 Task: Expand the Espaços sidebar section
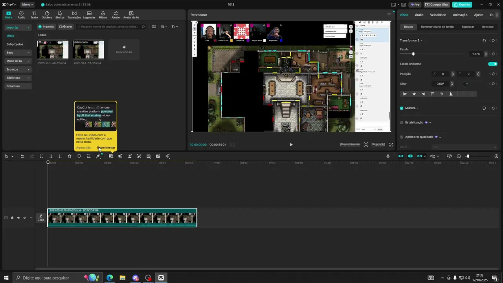18,69
